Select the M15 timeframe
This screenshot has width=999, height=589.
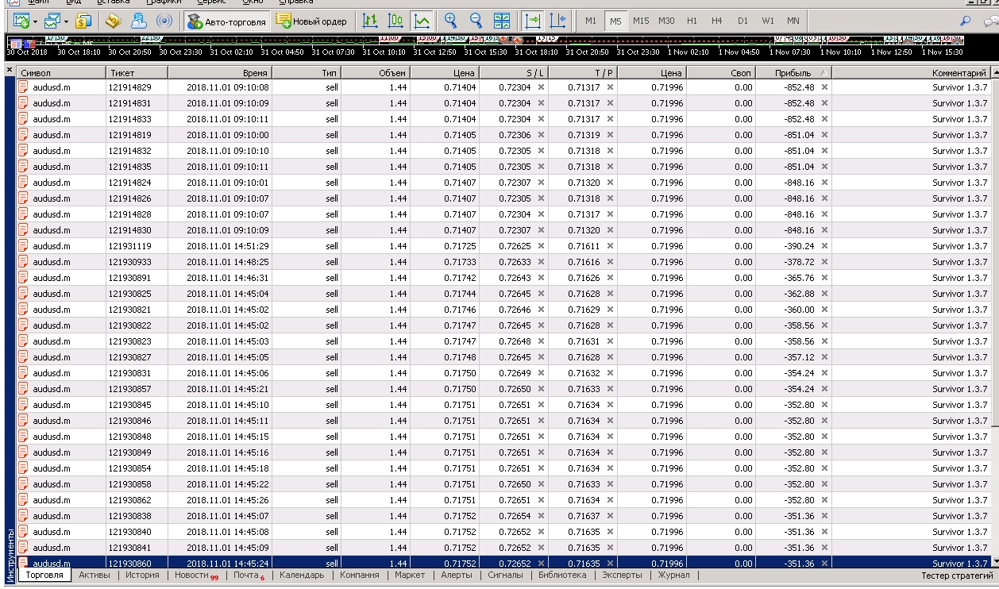(641, 21)
